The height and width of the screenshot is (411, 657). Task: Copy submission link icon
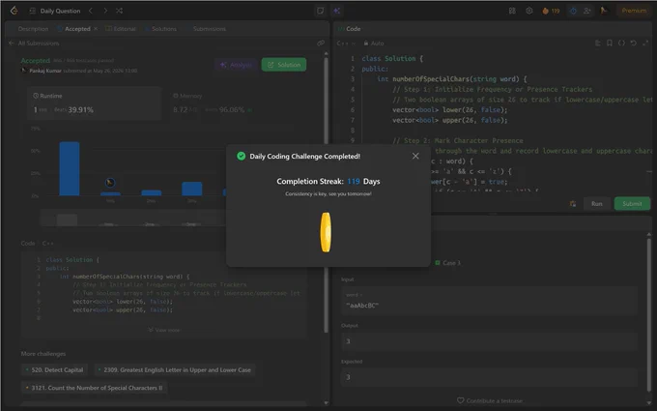(321, 43)
